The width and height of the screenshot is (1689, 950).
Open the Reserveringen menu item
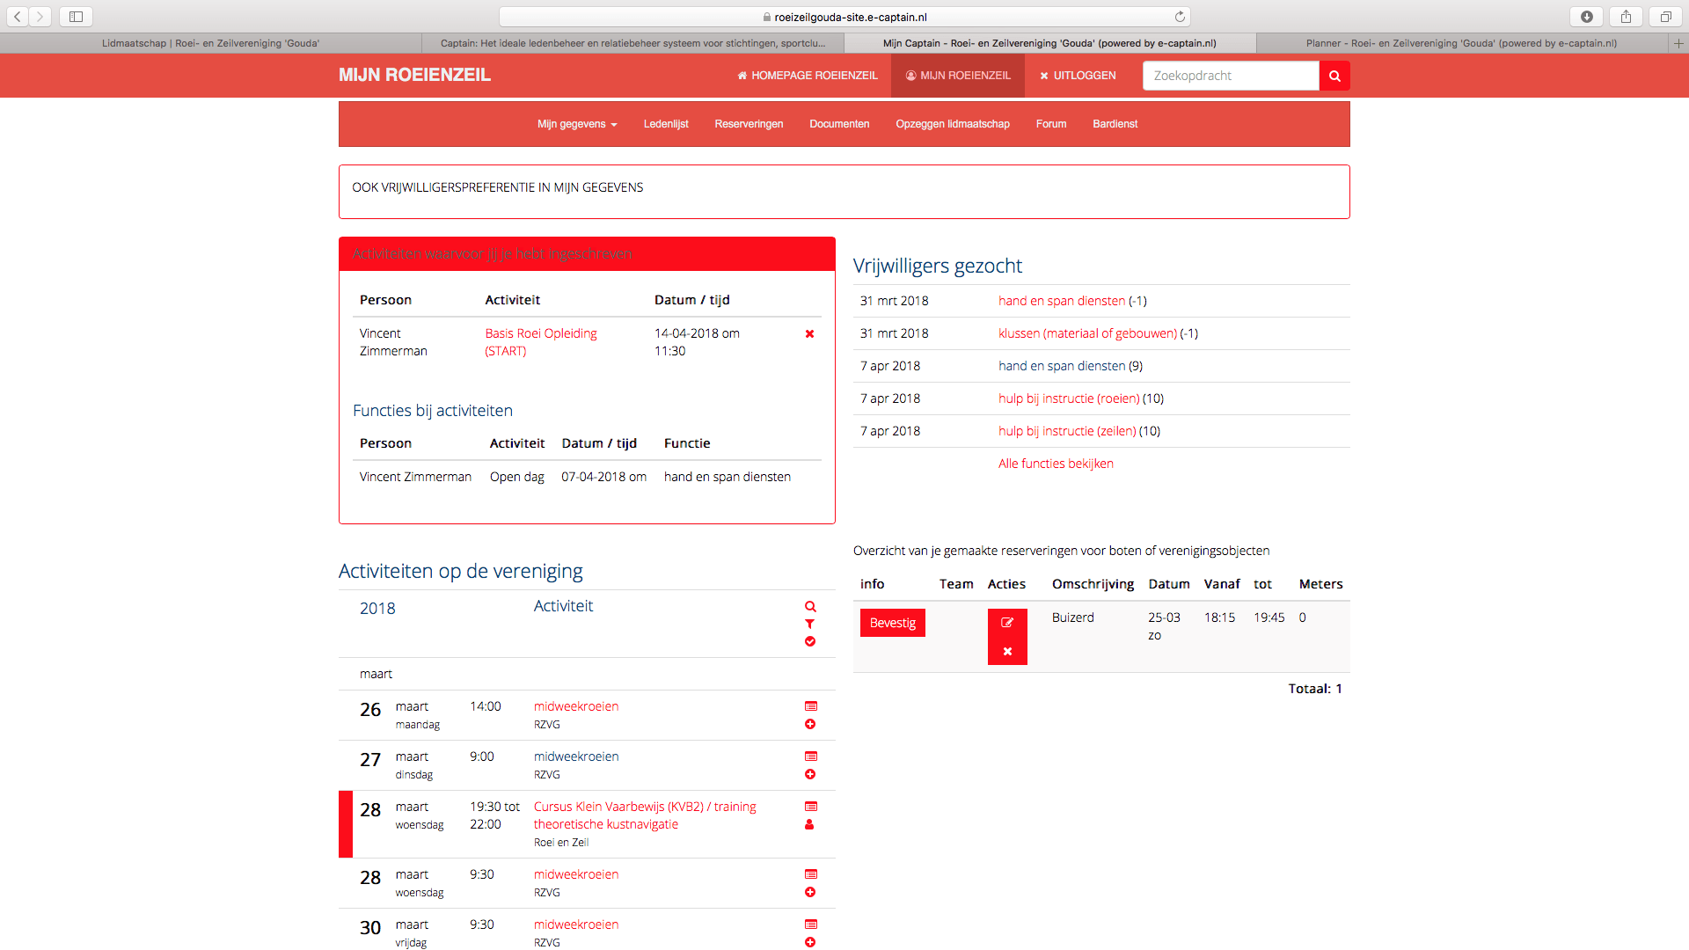(749, 124)
